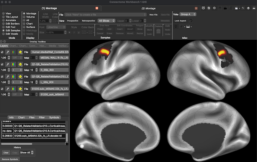
Task: Click the Clear history button
Action: click(x=6, y=153)
